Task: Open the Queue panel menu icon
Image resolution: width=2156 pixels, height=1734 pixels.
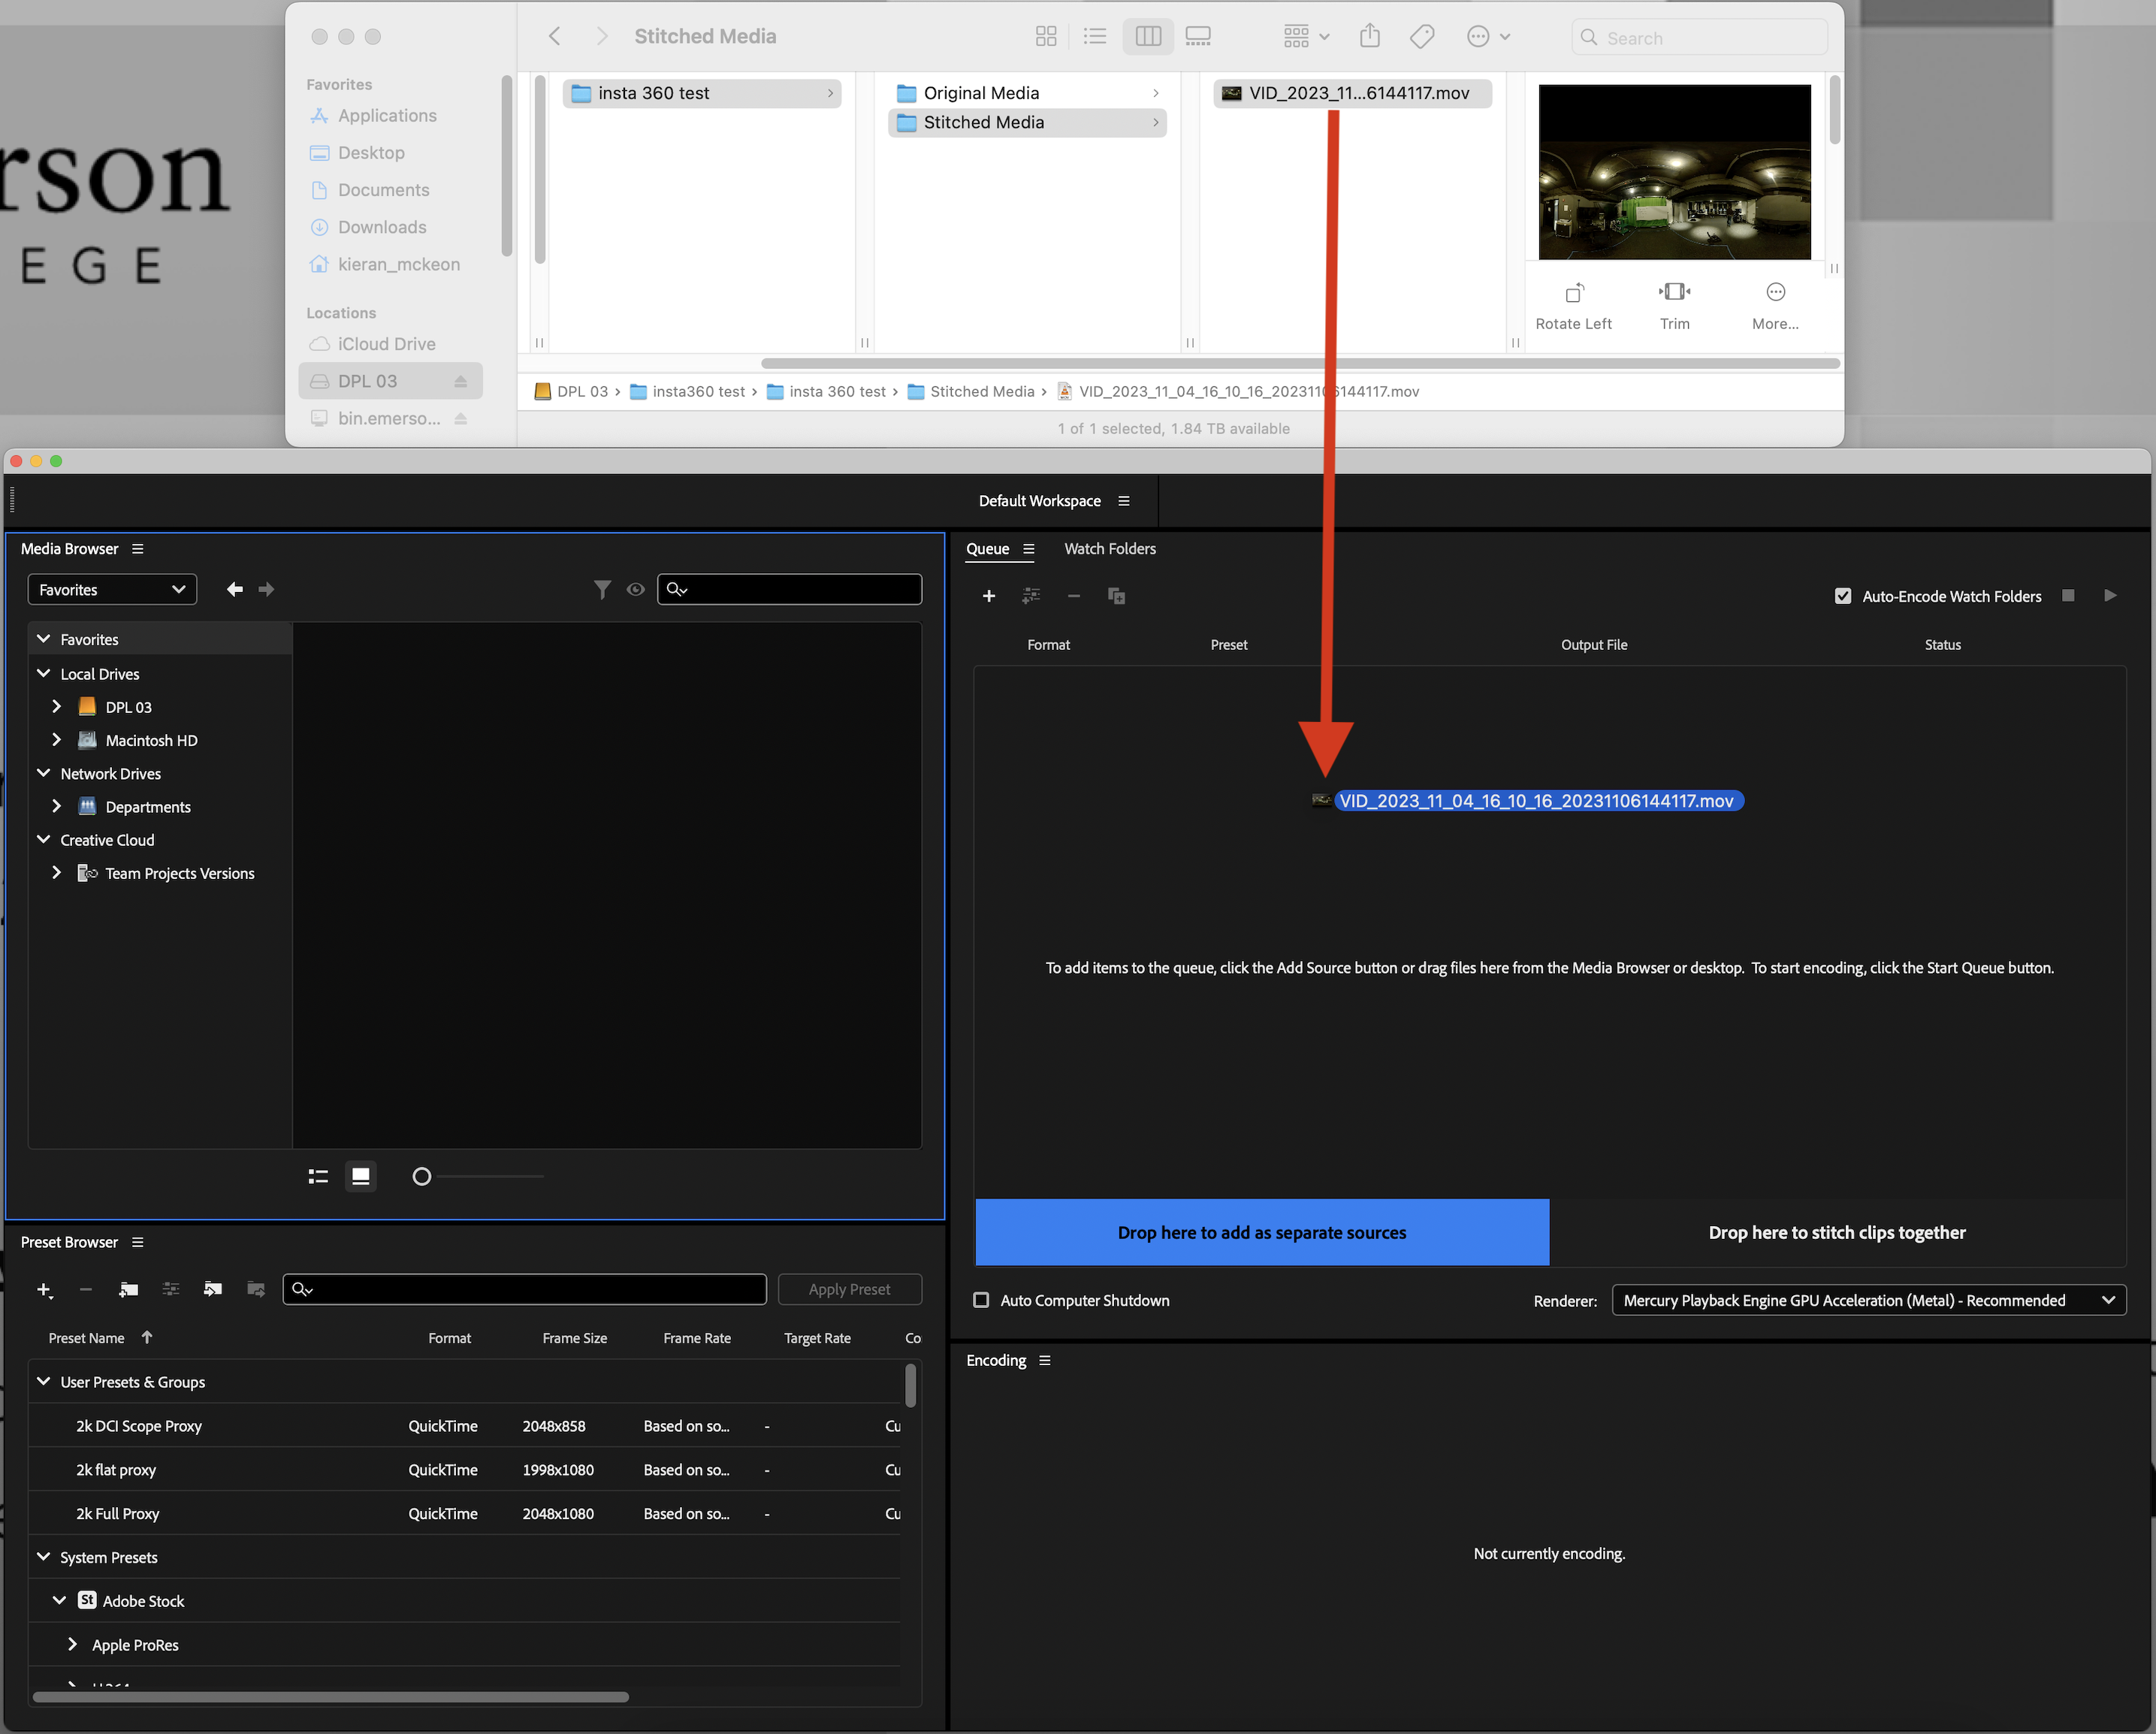Action: [x=1029, y=549]
